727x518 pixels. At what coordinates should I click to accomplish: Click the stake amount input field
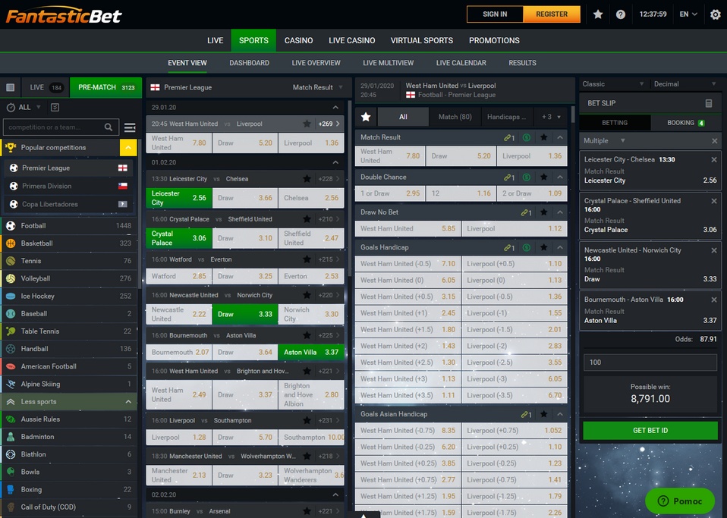coord(650,363)
